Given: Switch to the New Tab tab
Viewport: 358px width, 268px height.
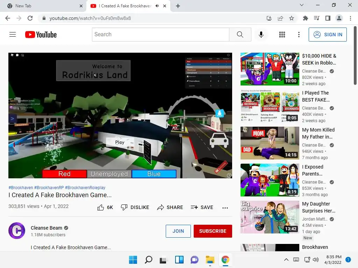Looking at the screenshot, I should pos(43,6).
